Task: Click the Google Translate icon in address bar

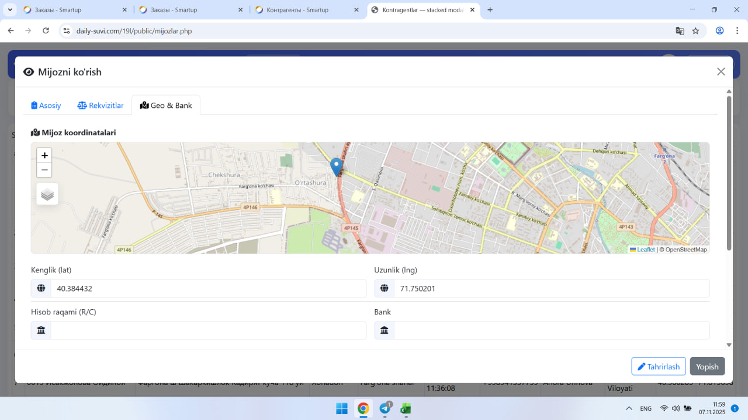Action: pyautogui.click(x=680, y=31)
